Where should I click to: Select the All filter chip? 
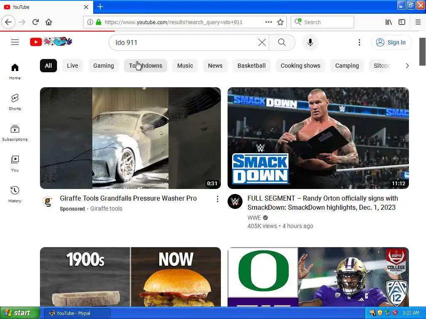(x=48, y=66)
